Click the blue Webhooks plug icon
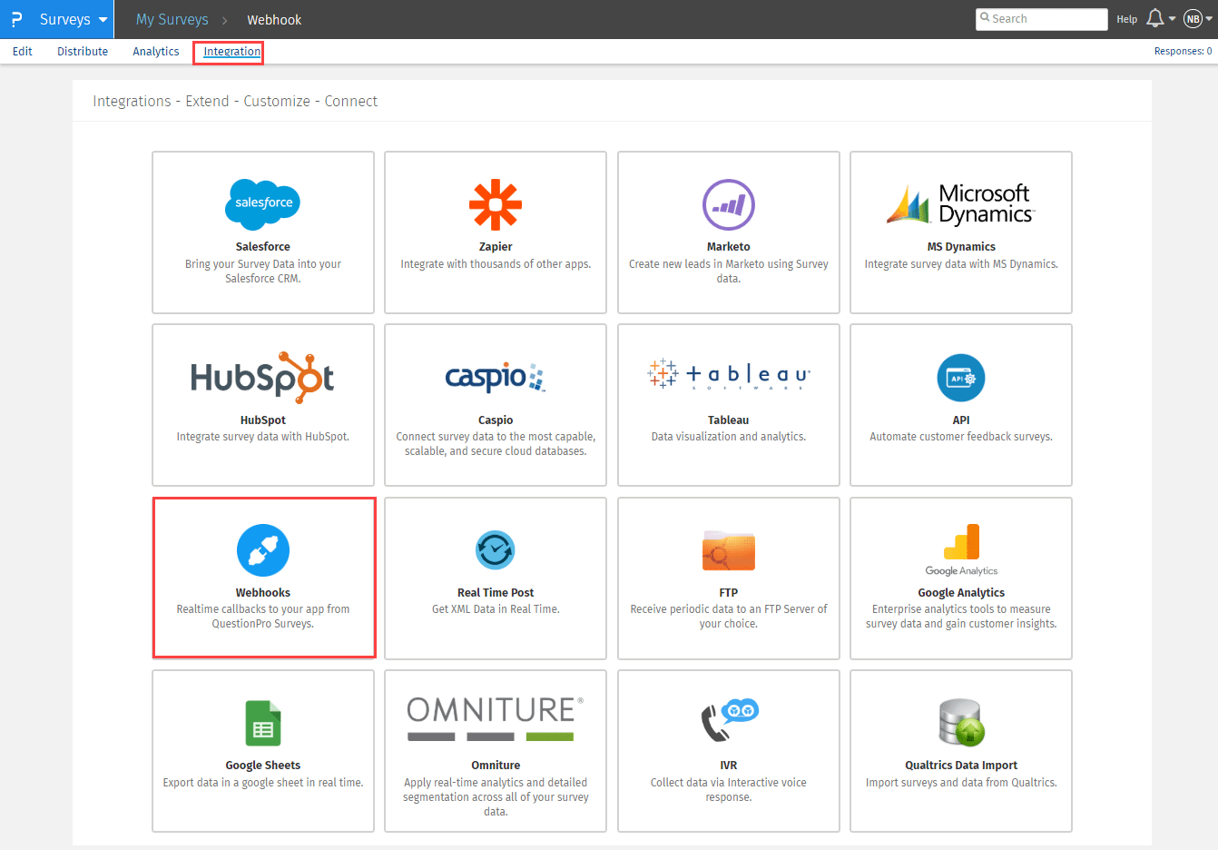 pyautogui.click(x=263, y=550)
